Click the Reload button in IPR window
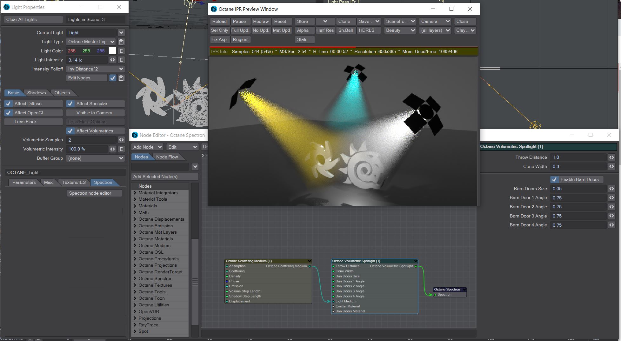Screen dimensions: 621x341 coord(219,21)
